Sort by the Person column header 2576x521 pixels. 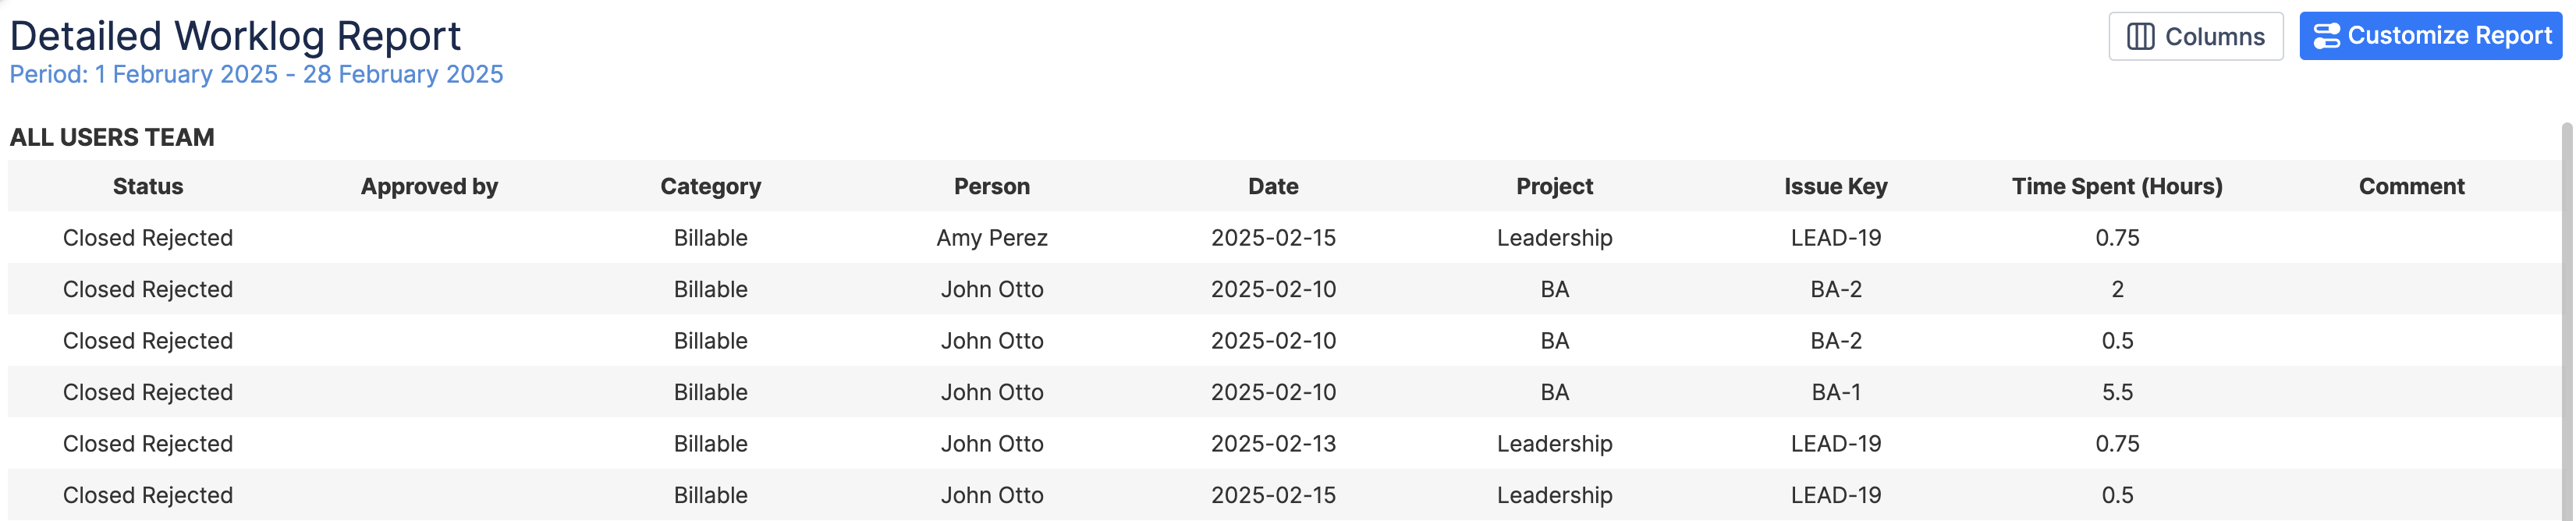[x=992, y=186]
